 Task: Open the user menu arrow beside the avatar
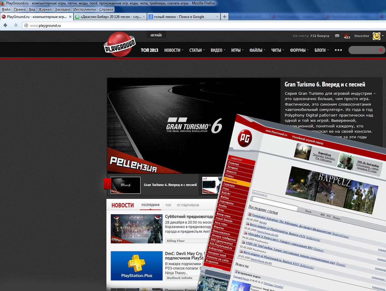[382, 36]
